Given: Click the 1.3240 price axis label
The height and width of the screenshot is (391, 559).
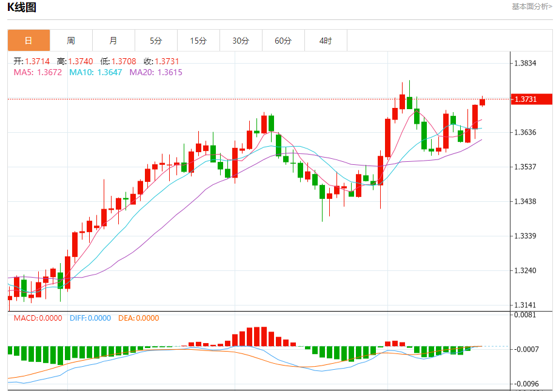Looking at the screenshot, I should pyautogui.click(x=525, y=270).
